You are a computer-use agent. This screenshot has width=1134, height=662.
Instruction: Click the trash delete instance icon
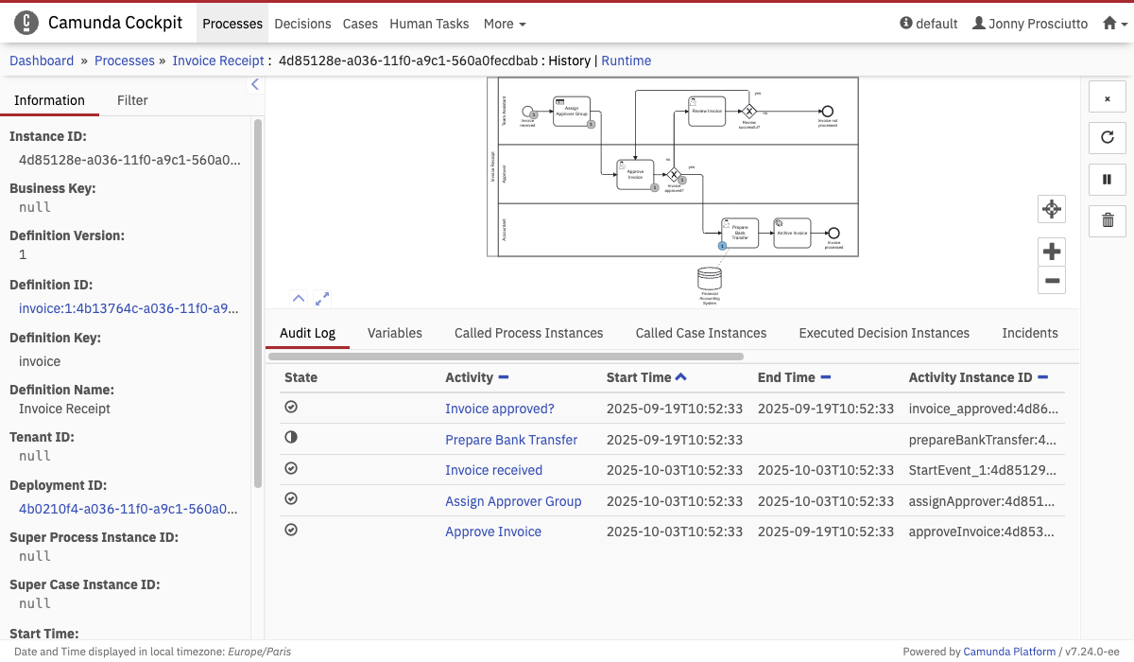point(1108,220)
